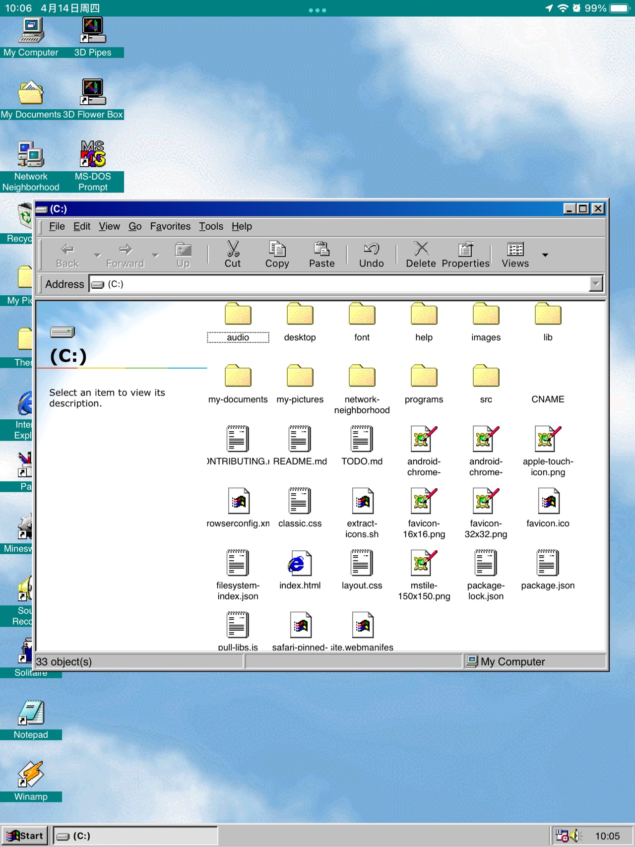Open the Back history dropdown arrow

97,255
